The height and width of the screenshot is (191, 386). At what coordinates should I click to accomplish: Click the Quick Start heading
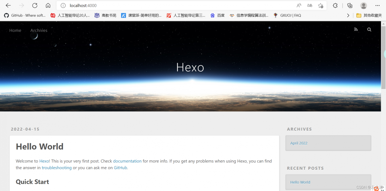(32, 182)
